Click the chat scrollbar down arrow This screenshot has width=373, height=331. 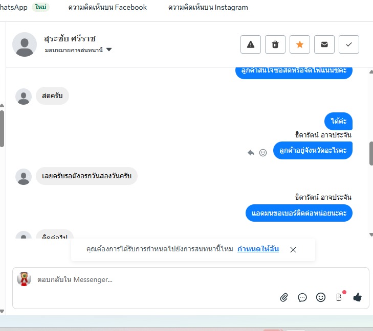point(371,234)
